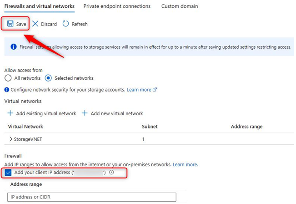Open the Firewalls and virtual networks tab
296x204 pixels.
coord(40,6)
